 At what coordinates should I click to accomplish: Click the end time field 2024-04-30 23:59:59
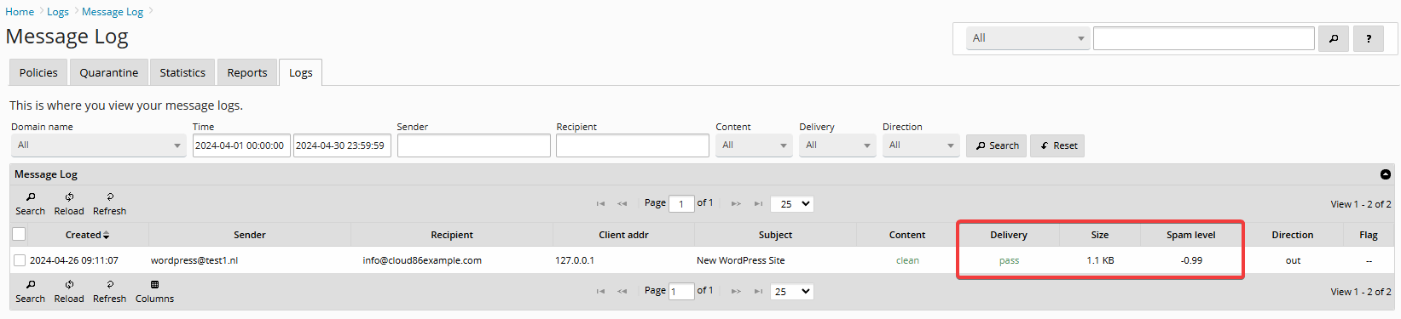point(342,145)
